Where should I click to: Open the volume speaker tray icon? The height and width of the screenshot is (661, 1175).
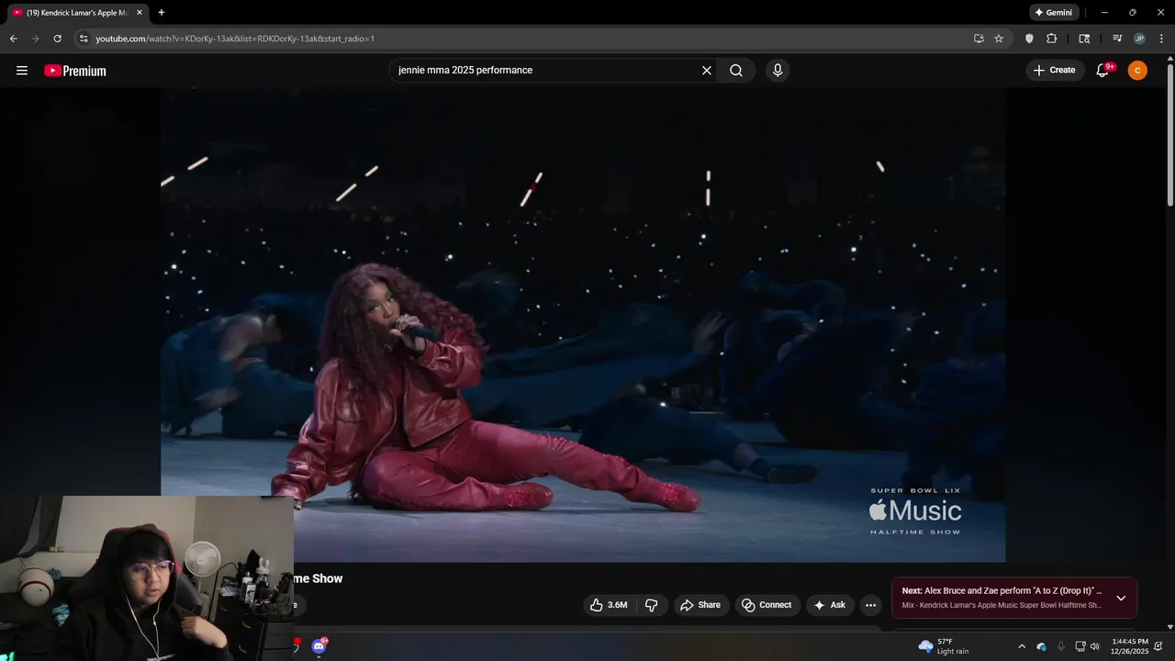click(x=1094, y=646)
